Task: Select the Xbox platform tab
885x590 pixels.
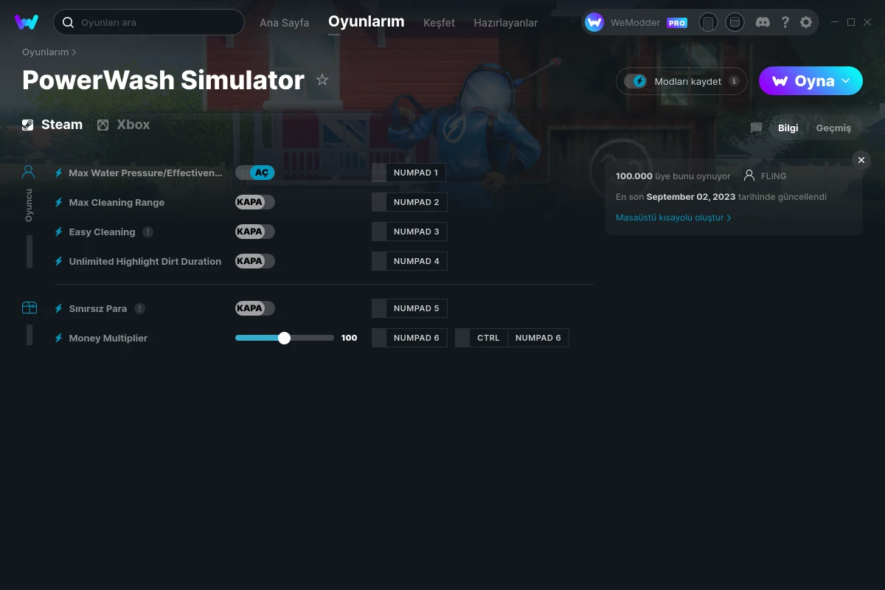Action: (x=124, y=125)
